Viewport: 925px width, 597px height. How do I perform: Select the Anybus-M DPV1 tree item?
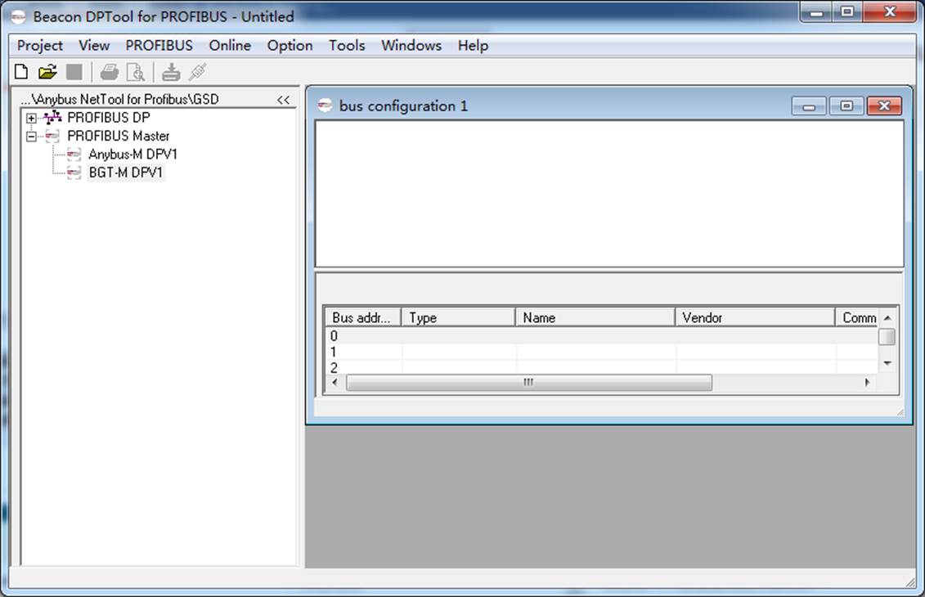click(132, 155)
